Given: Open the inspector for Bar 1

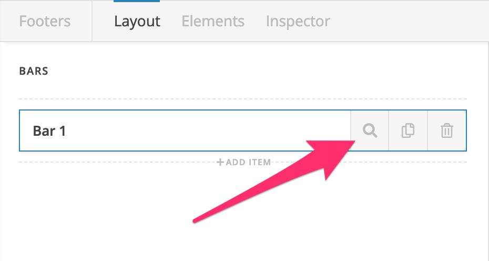Looking at the screenshot, I should pyautogui.click(x=370, y=130).
